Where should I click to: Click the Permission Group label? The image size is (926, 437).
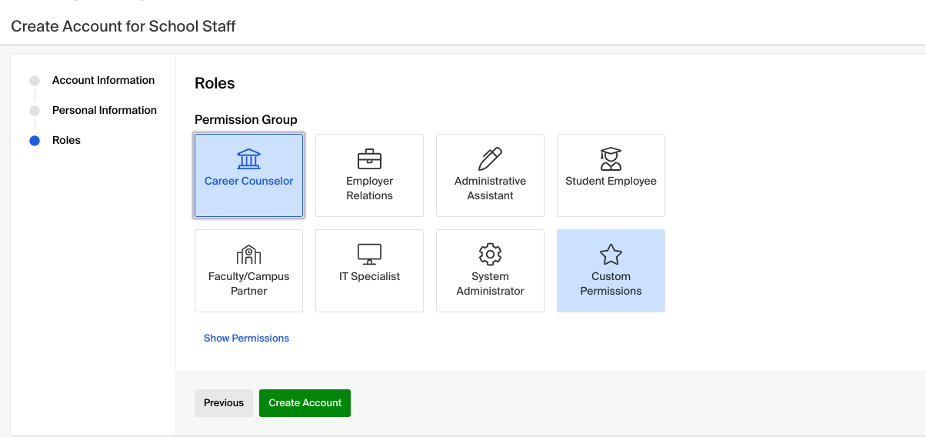246,120
